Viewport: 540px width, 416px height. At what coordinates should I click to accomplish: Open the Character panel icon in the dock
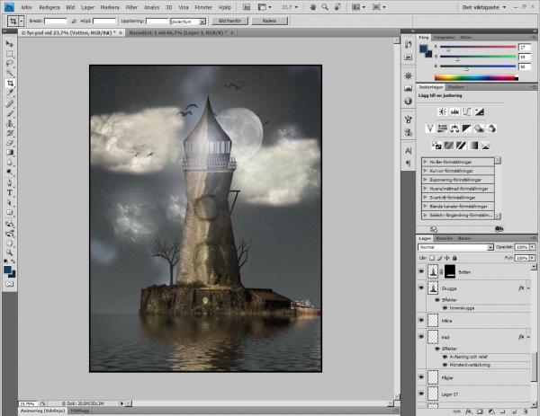pyautogui.click(x=408, y=151)
